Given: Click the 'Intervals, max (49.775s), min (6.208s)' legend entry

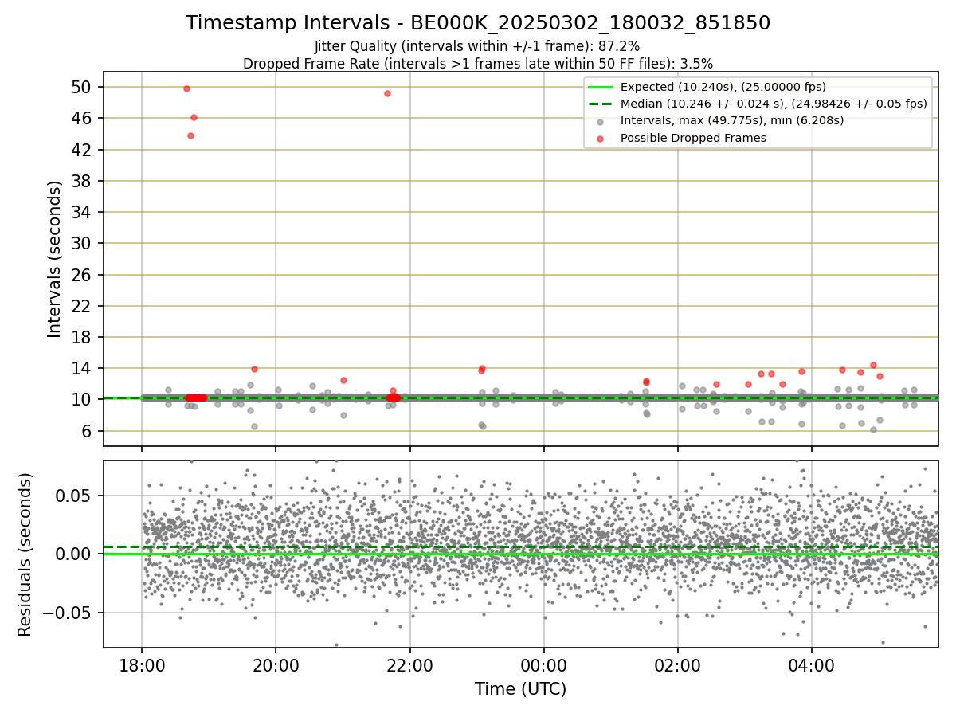Looking at the screenshot, I should (x=732, y=120).
